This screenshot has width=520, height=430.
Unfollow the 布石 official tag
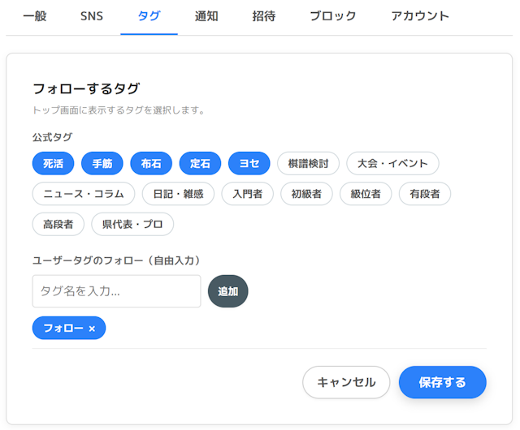click(x=151, y=163)
